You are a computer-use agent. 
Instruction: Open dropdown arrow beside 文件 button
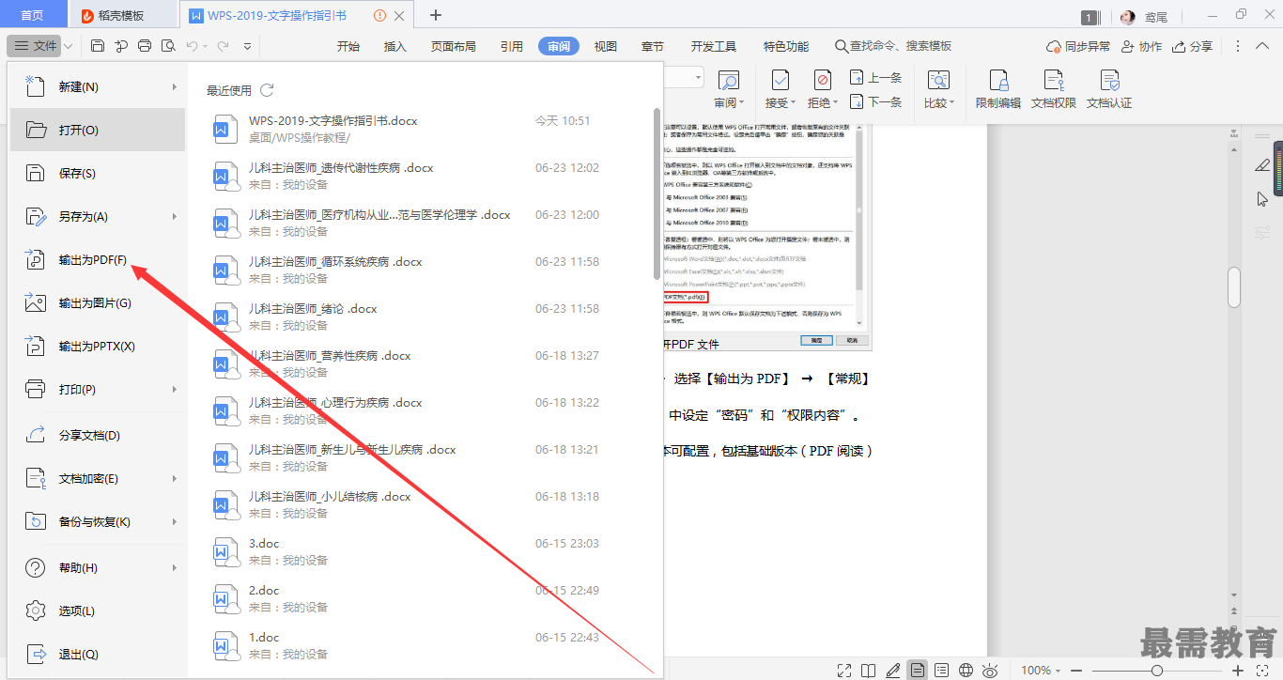(69, 46)
